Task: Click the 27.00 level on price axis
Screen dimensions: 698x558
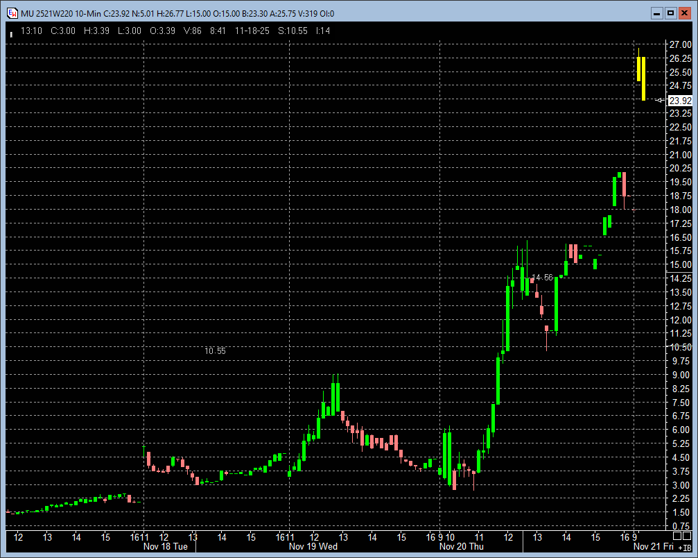Action: coord(680,44)
